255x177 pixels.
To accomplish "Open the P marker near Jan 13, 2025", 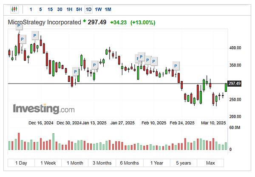I will (x=94, y=65).
